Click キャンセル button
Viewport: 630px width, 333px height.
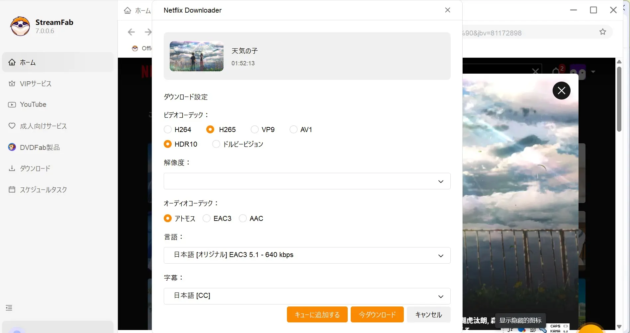tap(428, 314)
